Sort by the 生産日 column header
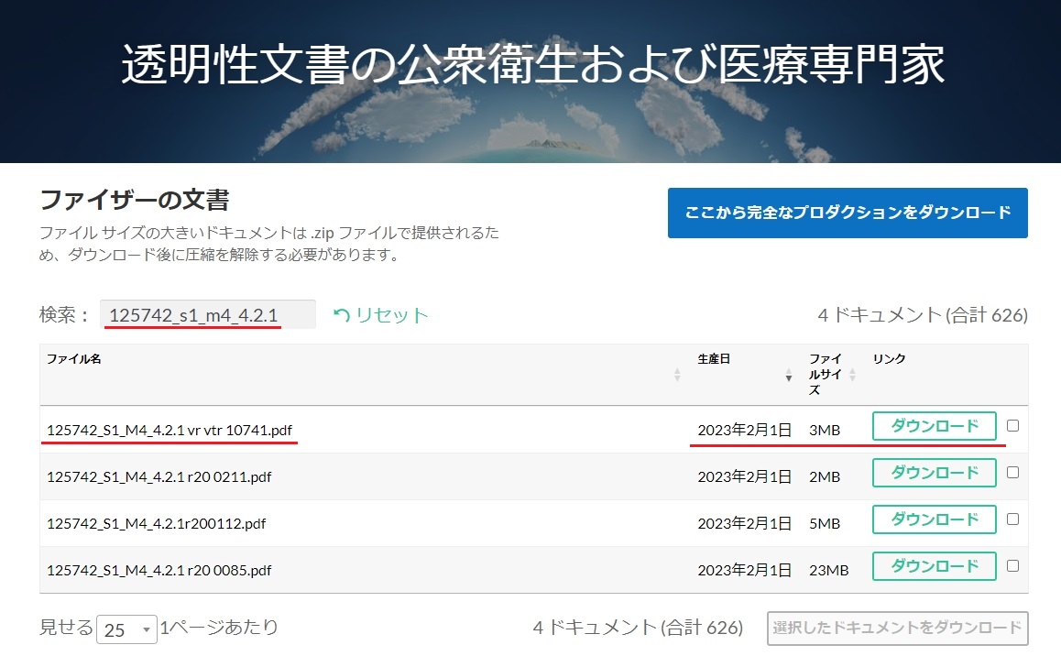This screenshot has height=667, width=1061. pyautogui.click(x=714, y=358)
